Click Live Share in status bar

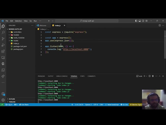click(24, 105)
